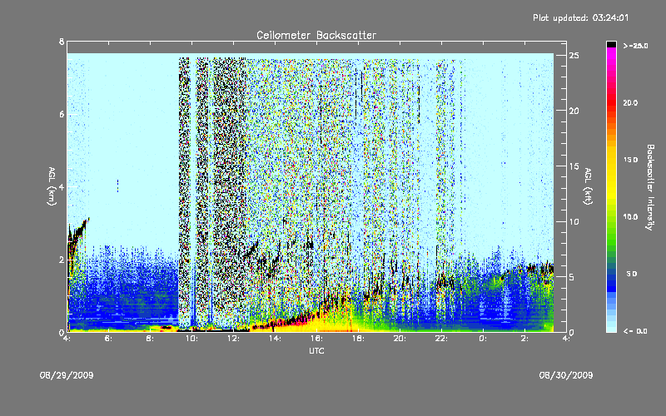Click the '8' tick on km axis
Screen dimensions: 666x416
pyautogui.click(x=62, y=42)
